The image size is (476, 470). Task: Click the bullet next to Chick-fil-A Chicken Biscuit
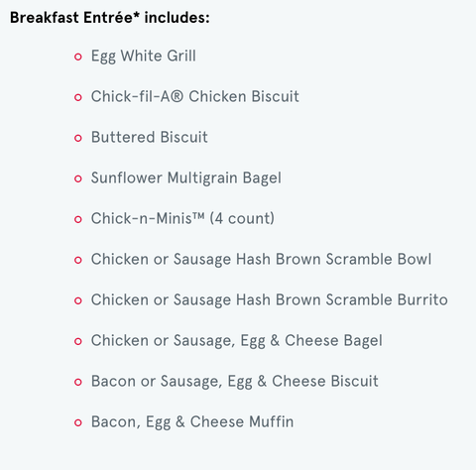tap(78, 97)
